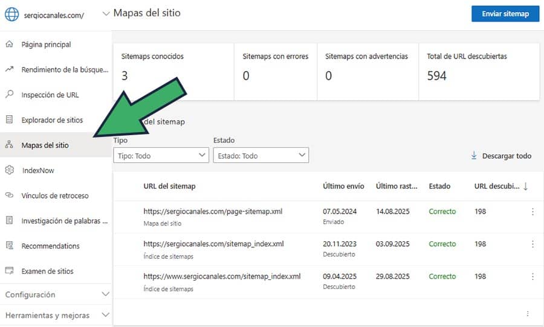
Task: Click date 07.05.2024 in Último envío
Action: coord(340,211)
